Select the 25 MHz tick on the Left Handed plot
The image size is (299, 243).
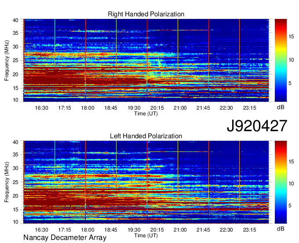pos(15,182)
